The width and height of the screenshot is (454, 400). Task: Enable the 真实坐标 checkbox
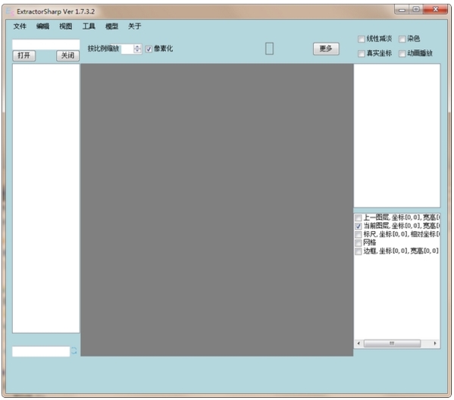click(x=361, y=54)
